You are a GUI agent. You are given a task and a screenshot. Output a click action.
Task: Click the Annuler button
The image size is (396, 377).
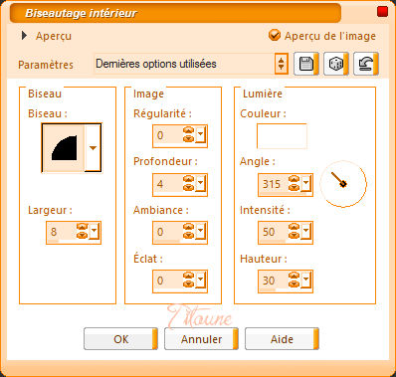(201, 339)
